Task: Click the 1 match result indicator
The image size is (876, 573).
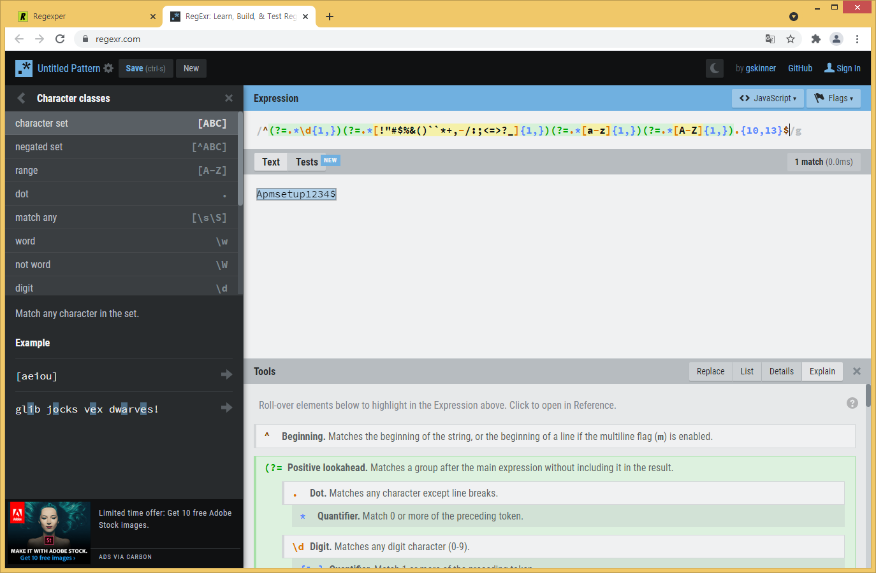Action: pos(824,162)
